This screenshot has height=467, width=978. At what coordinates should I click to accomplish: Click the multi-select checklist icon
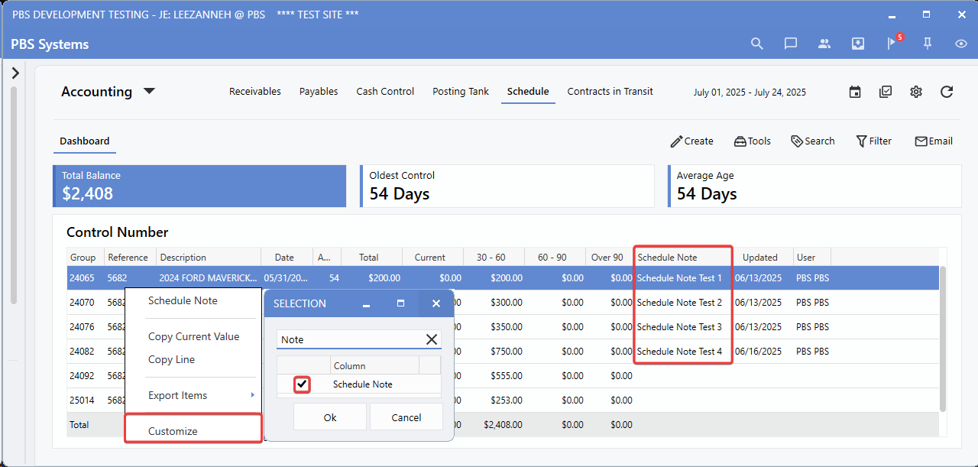(886, 92)
